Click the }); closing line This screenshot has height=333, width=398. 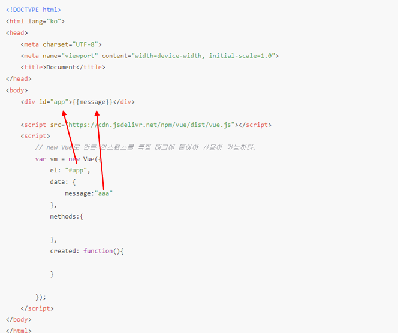coord(41,297)
